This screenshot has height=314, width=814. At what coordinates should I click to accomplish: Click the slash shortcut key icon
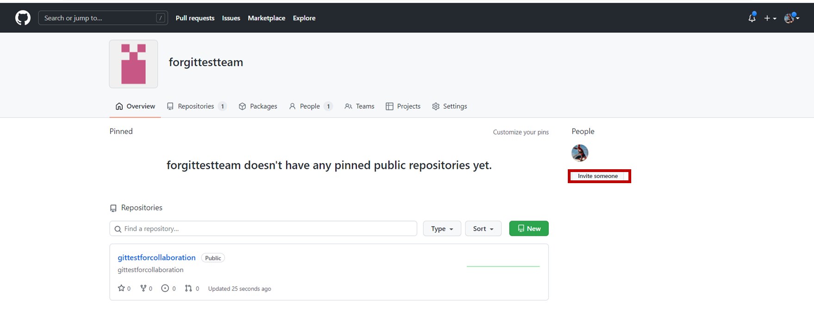tap(160, 18)
